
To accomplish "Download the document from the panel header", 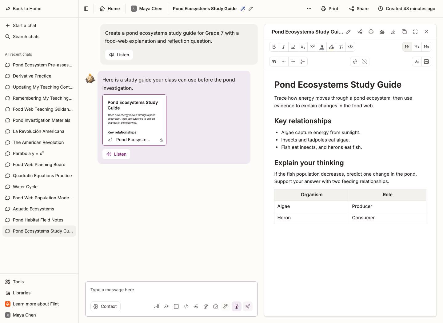I will [x=393, y=32].
